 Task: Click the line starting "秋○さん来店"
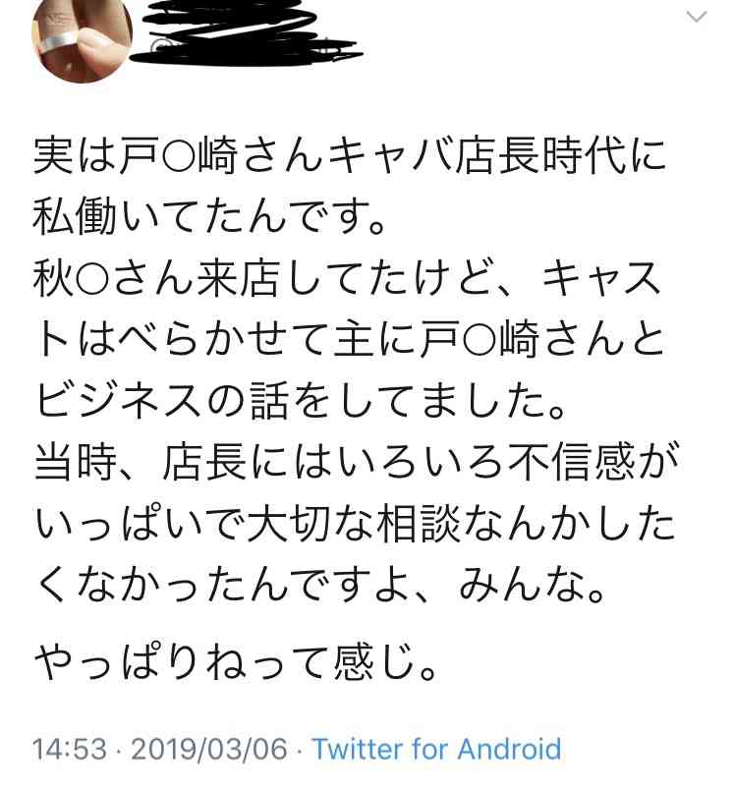[348, 278]
